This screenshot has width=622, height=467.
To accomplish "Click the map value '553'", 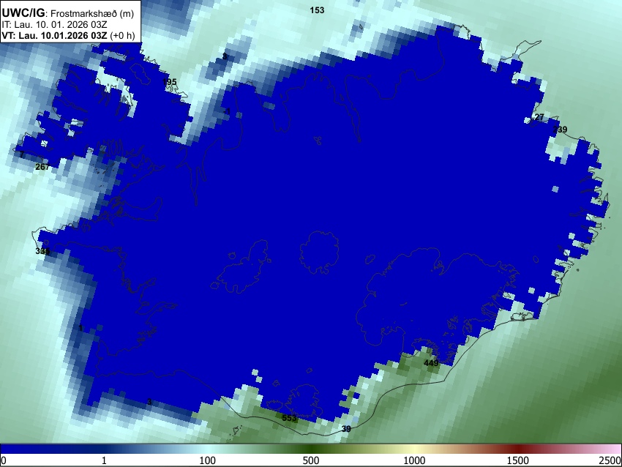I will point(289,418).
